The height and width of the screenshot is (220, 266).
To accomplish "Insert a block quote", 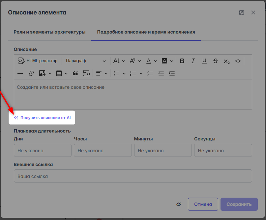I will click(75, 73).
